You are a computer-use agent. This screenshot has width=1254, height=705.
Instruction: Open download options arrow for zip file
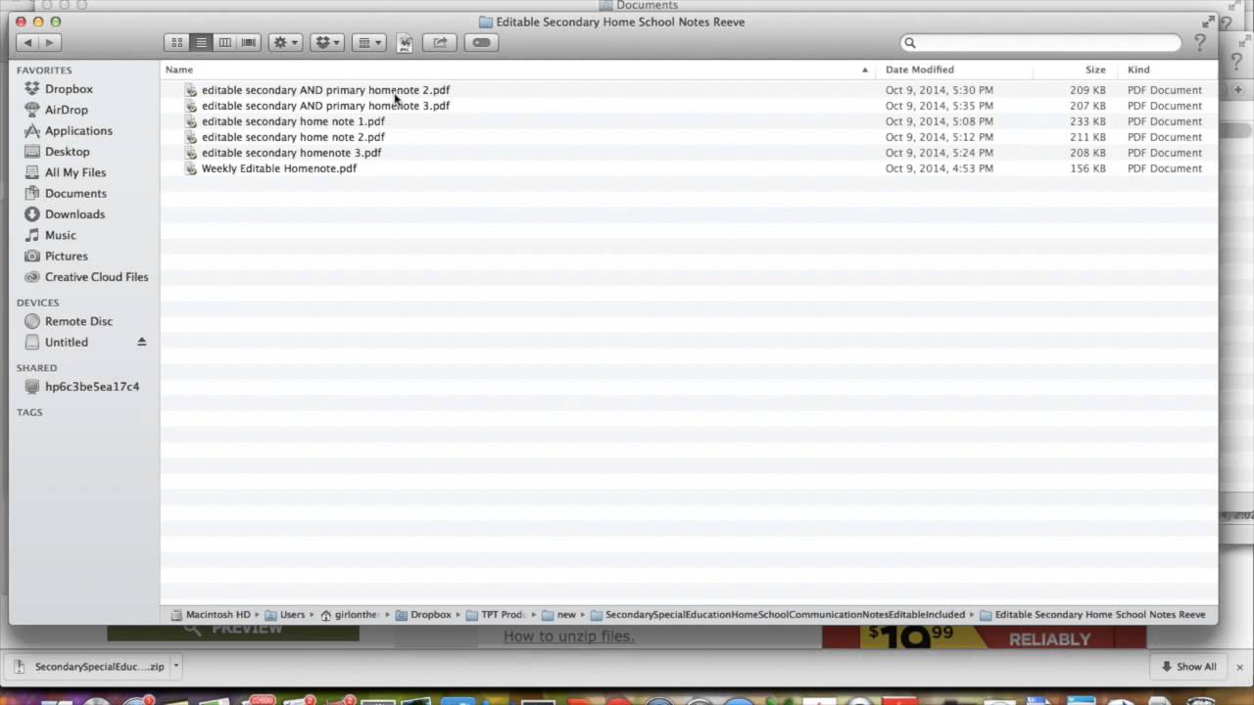click(x=176, y=666)
